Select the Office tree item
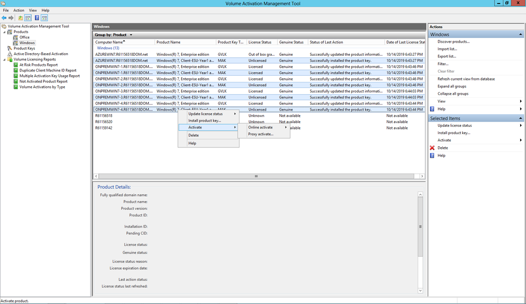 (24, 37)
